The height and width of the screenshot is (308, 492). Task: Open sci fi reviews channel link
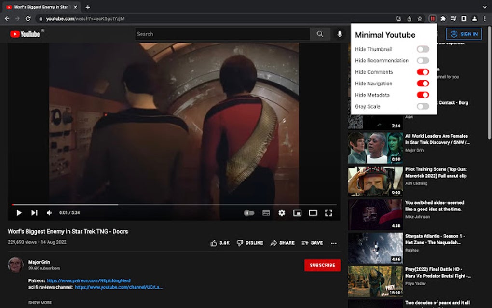pos(119,287)
